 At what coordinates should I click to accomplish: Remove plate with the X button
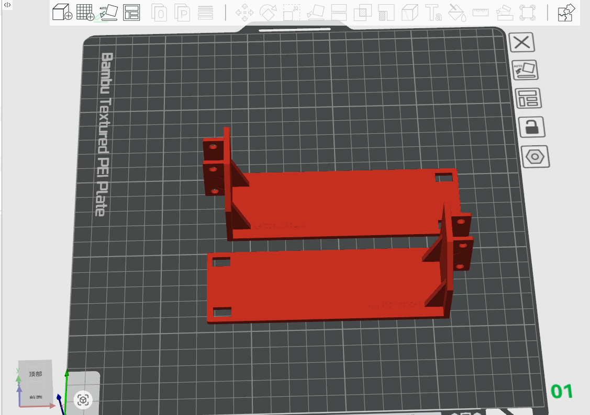(x=522, y=43)
